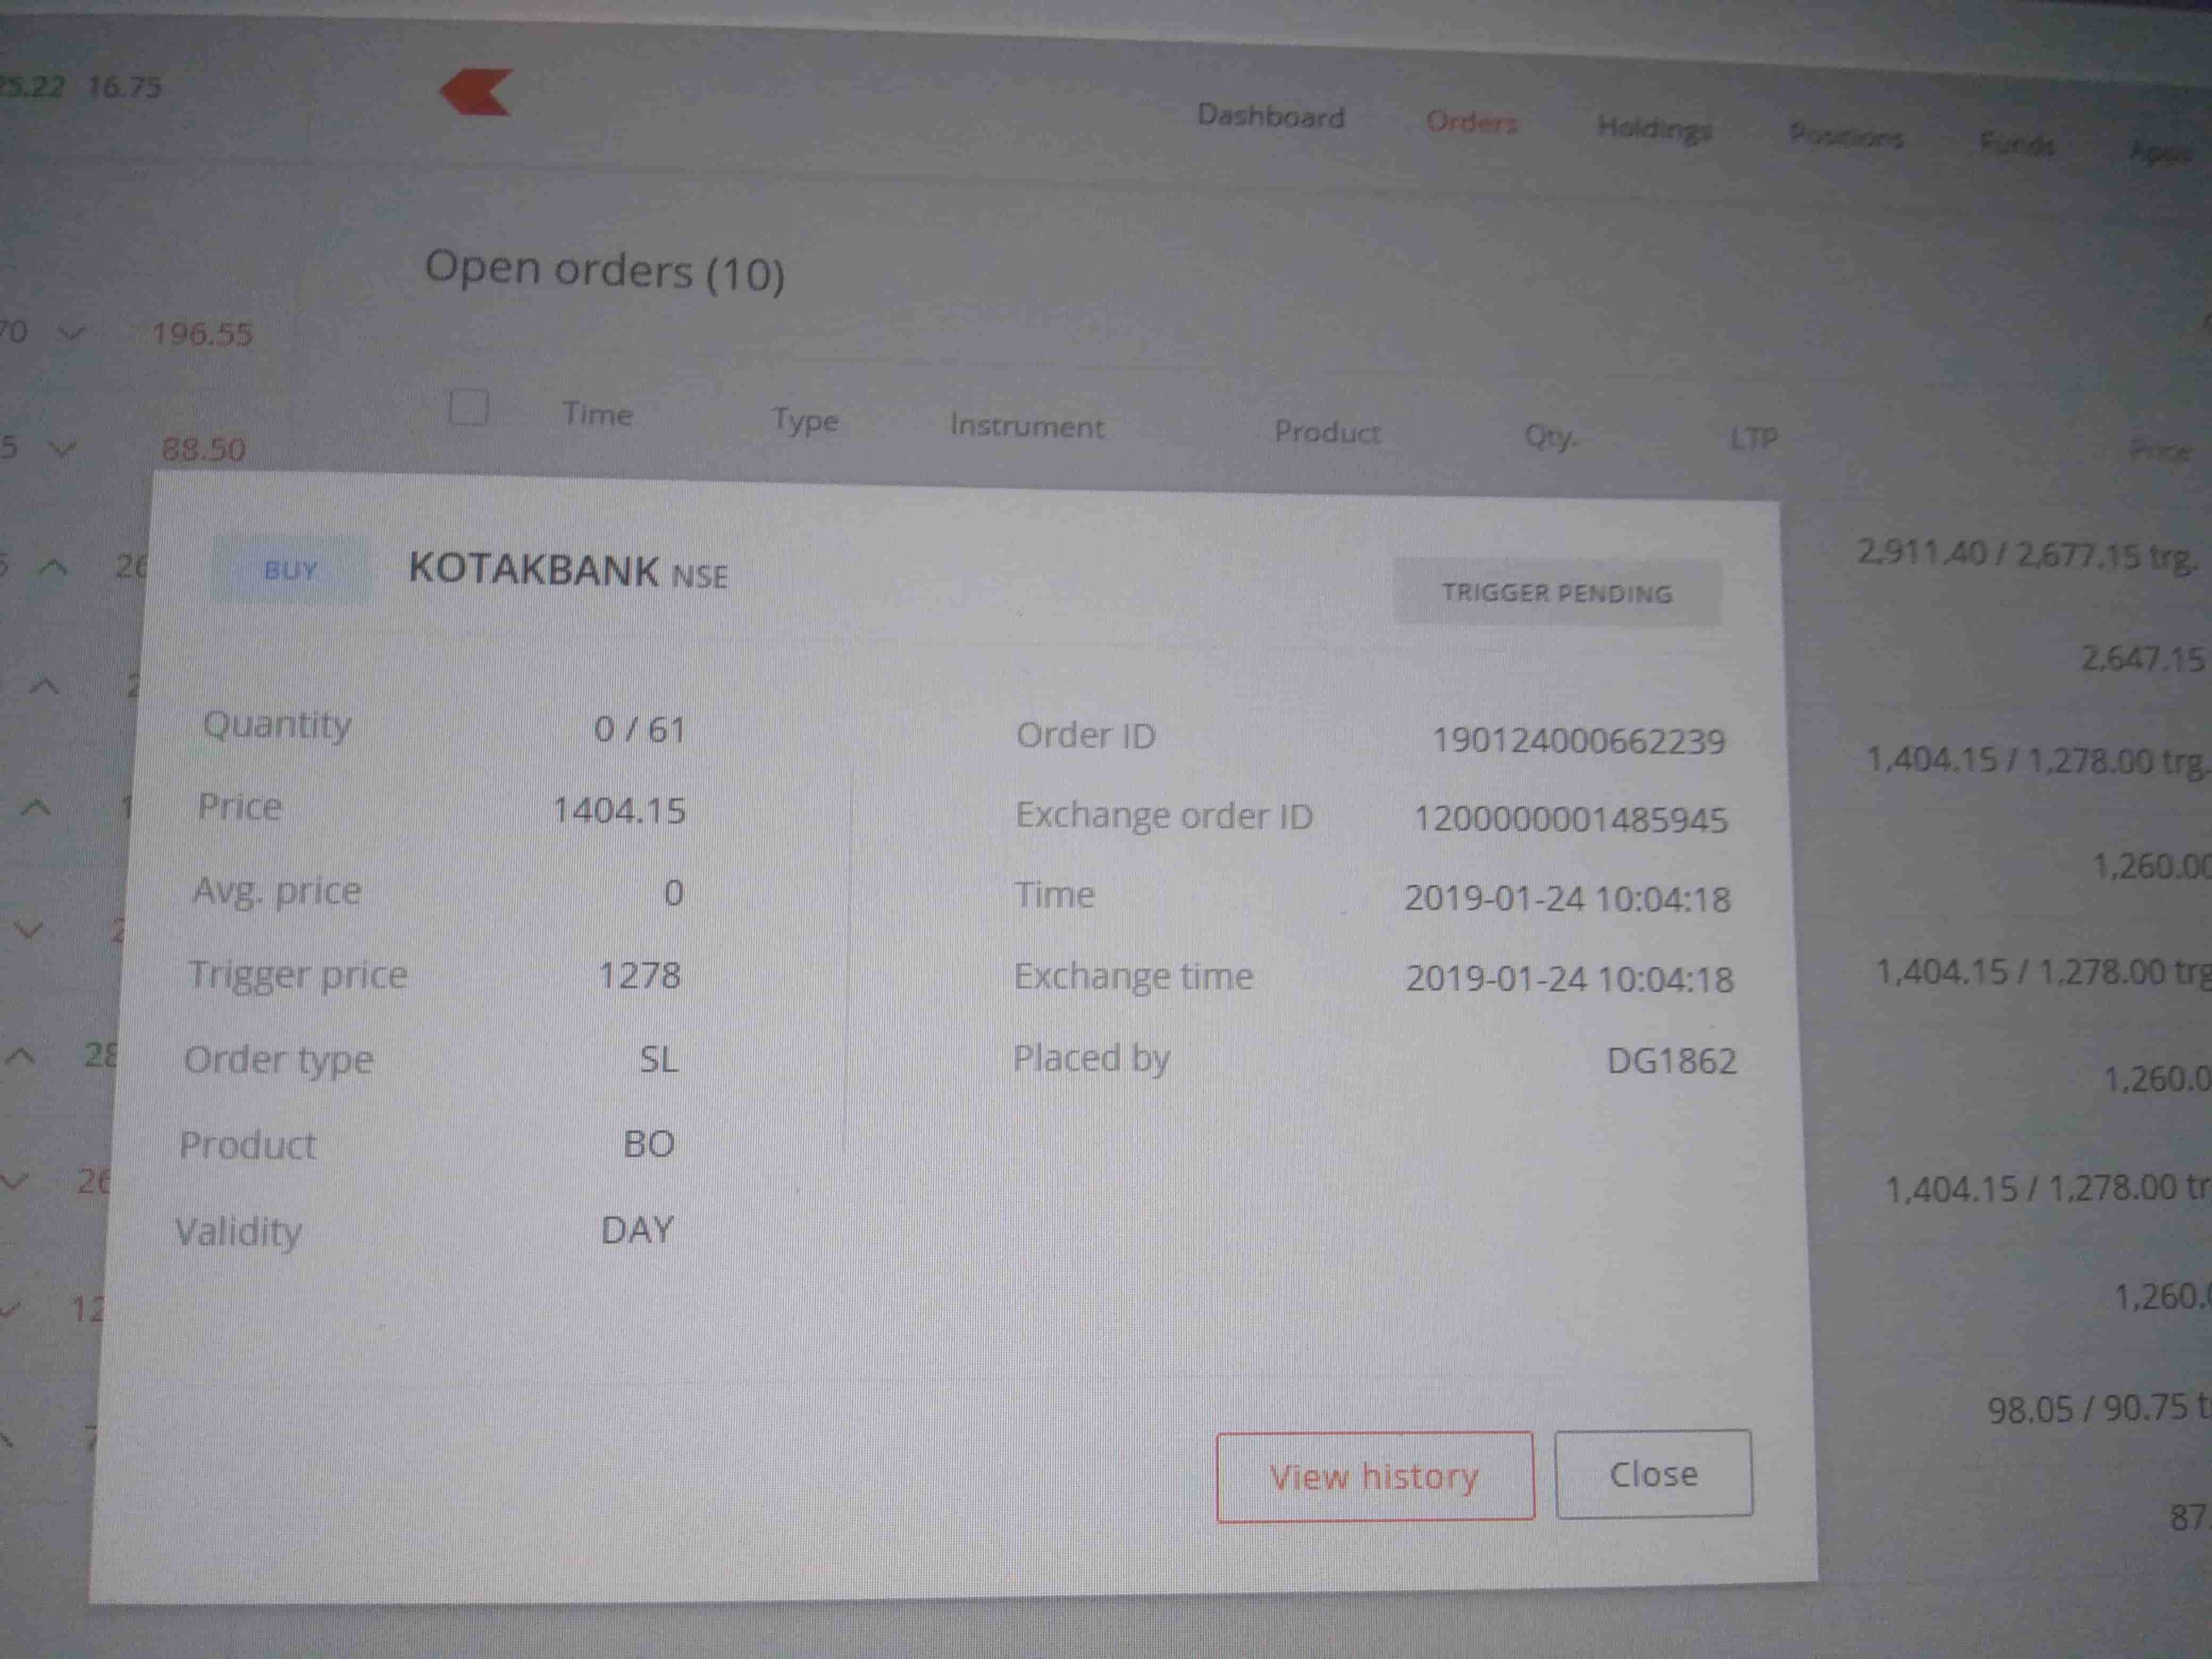Click the View history button
Screen dimensions: 2212x1659
coord(1375,1476)
